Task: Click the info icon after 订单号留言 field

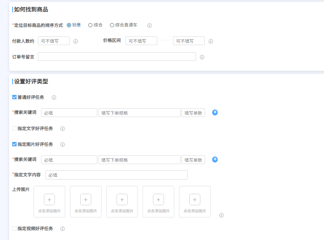Action: click(202, 57)
